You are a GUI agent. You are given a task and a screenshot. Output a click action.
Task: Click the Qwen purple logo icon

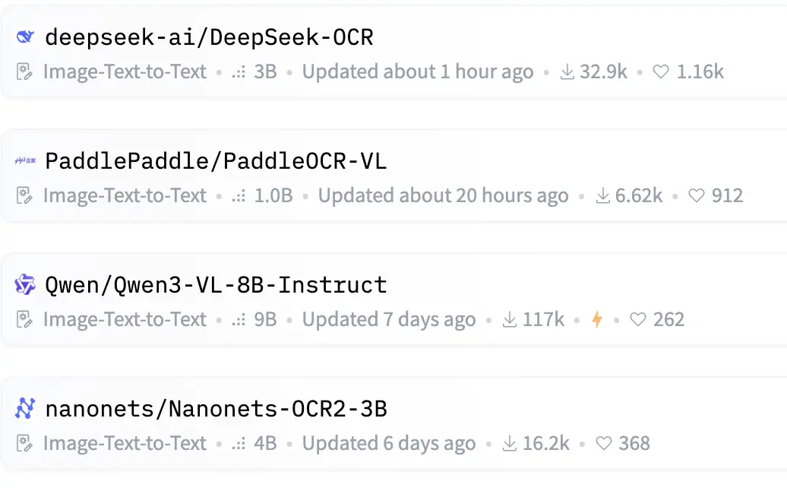click(x=25, y=285)
